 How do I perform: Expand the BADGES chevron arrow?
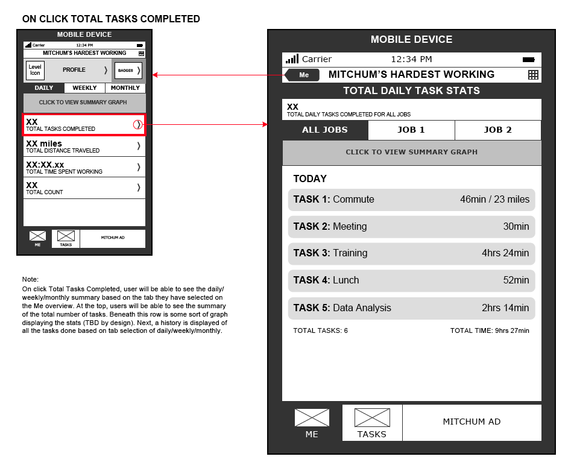(139, 71)
